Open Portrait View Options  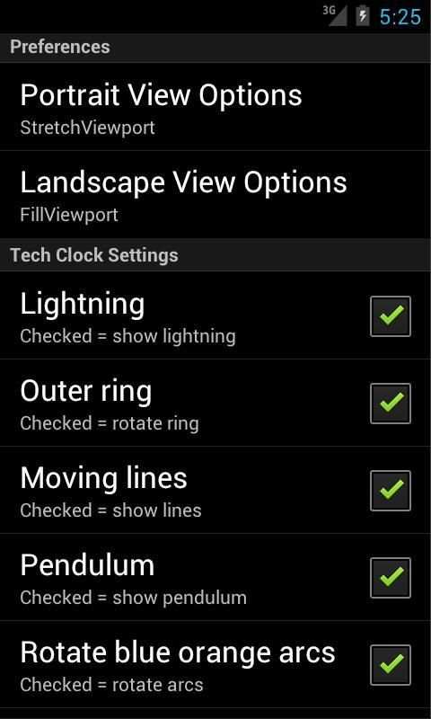(215, 107)
